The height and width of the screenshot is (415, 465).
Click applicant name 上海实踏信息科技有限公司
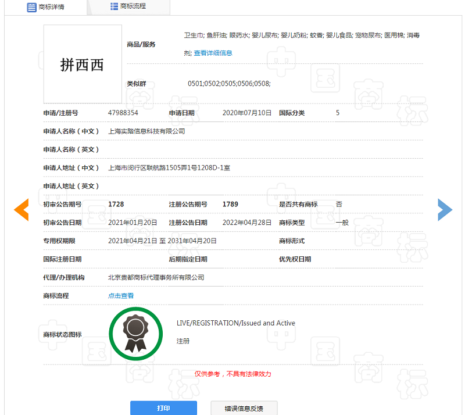(x=146, y=131)
